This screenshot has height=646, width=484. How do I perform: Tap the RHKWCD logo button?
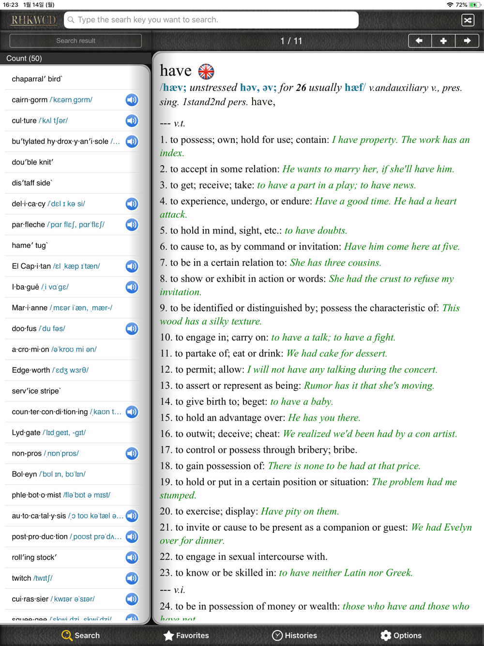pos(33,20)
